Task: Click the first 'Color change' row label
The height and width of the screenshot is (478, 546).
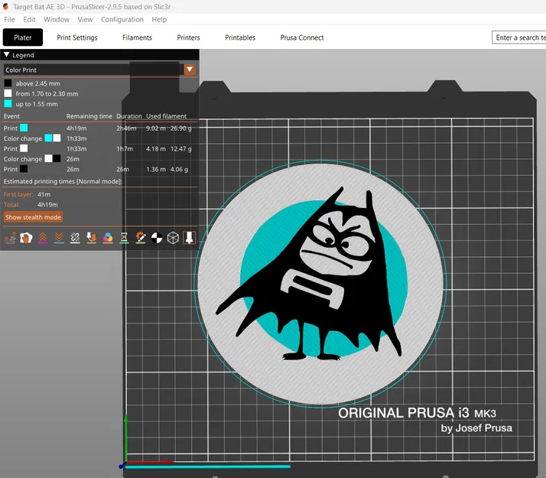Action: click(23, 138)
